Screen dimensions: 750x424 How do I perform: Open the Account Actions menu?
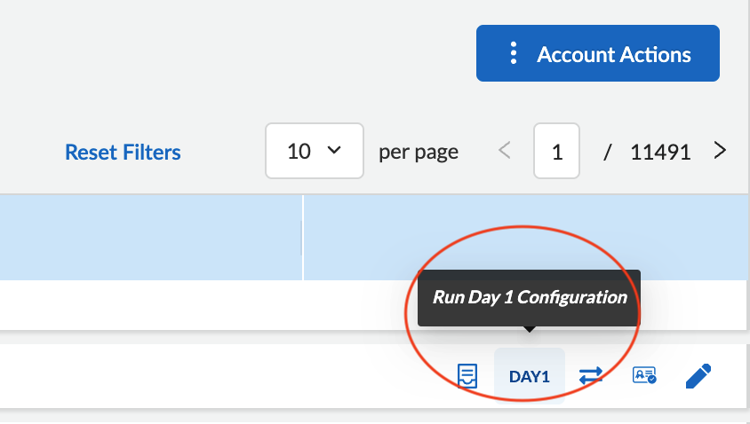click(597, 53)
